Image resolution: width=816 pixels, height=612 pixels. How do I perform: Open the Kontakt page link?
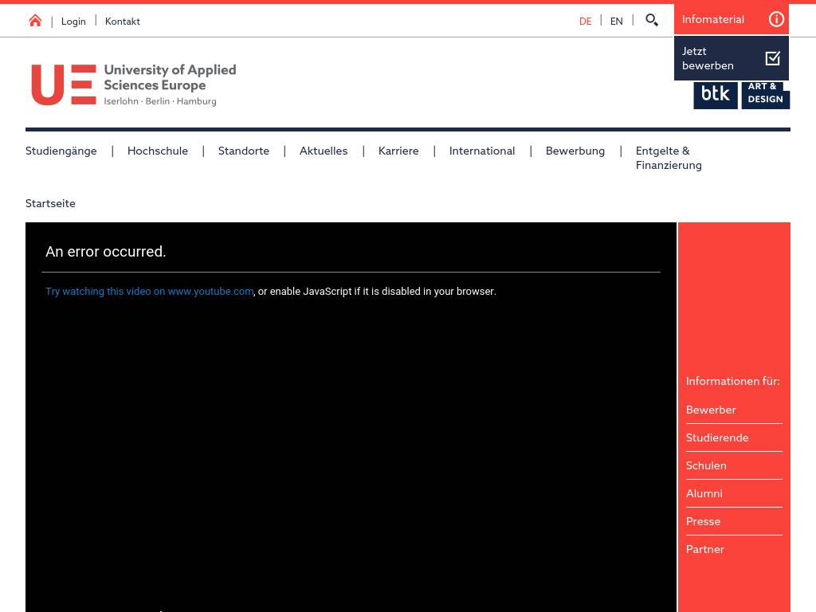point(123,22)
